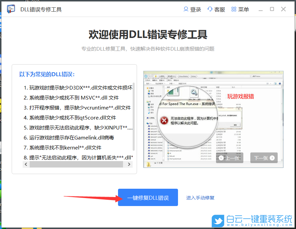Click the person icon beside 登录

(186, 9)
